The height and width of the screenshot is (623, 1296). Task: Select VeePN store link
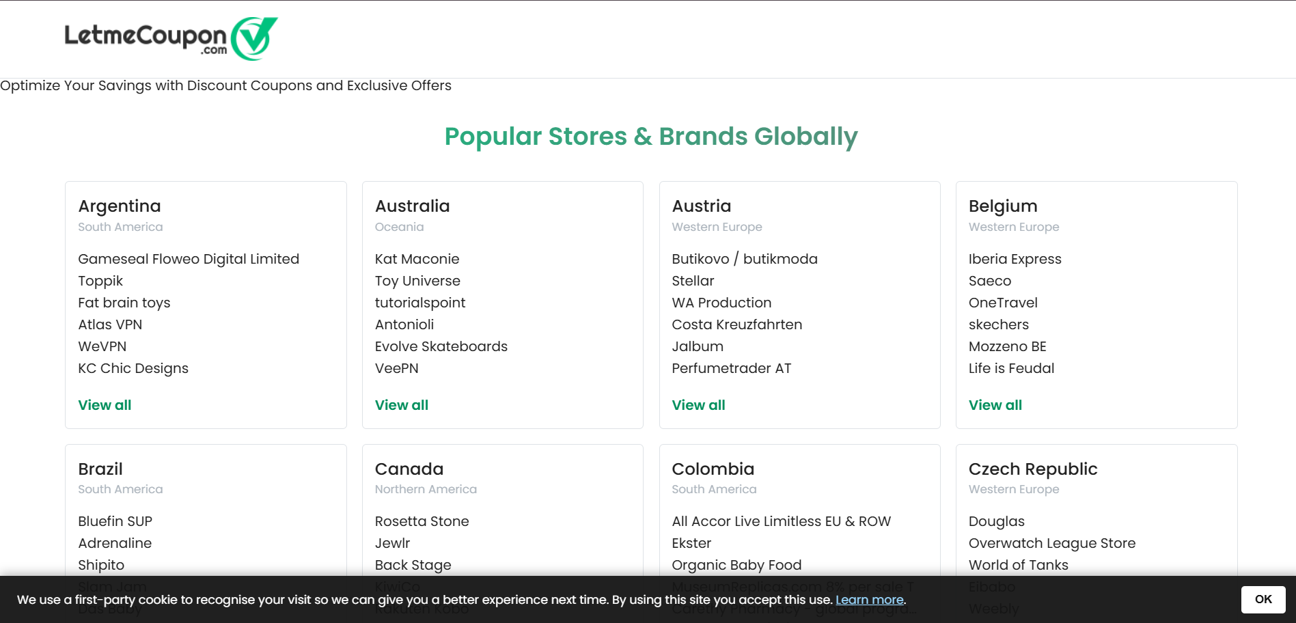[x=397, y=368]
